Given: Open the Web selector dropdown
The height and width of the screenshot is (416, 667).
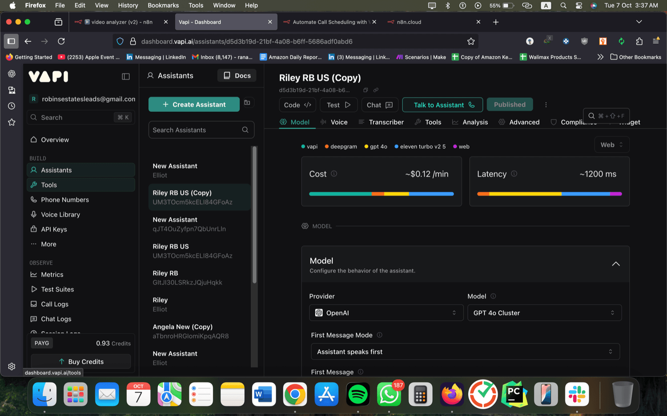Looking at the screenshot, I should click(612, 145).
